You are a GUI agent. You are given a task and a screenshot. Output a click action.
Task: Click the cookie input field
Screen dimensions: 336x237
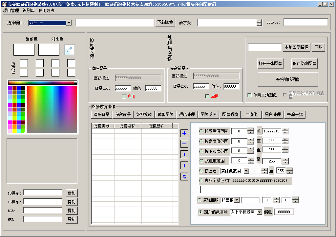click(305, 23)
